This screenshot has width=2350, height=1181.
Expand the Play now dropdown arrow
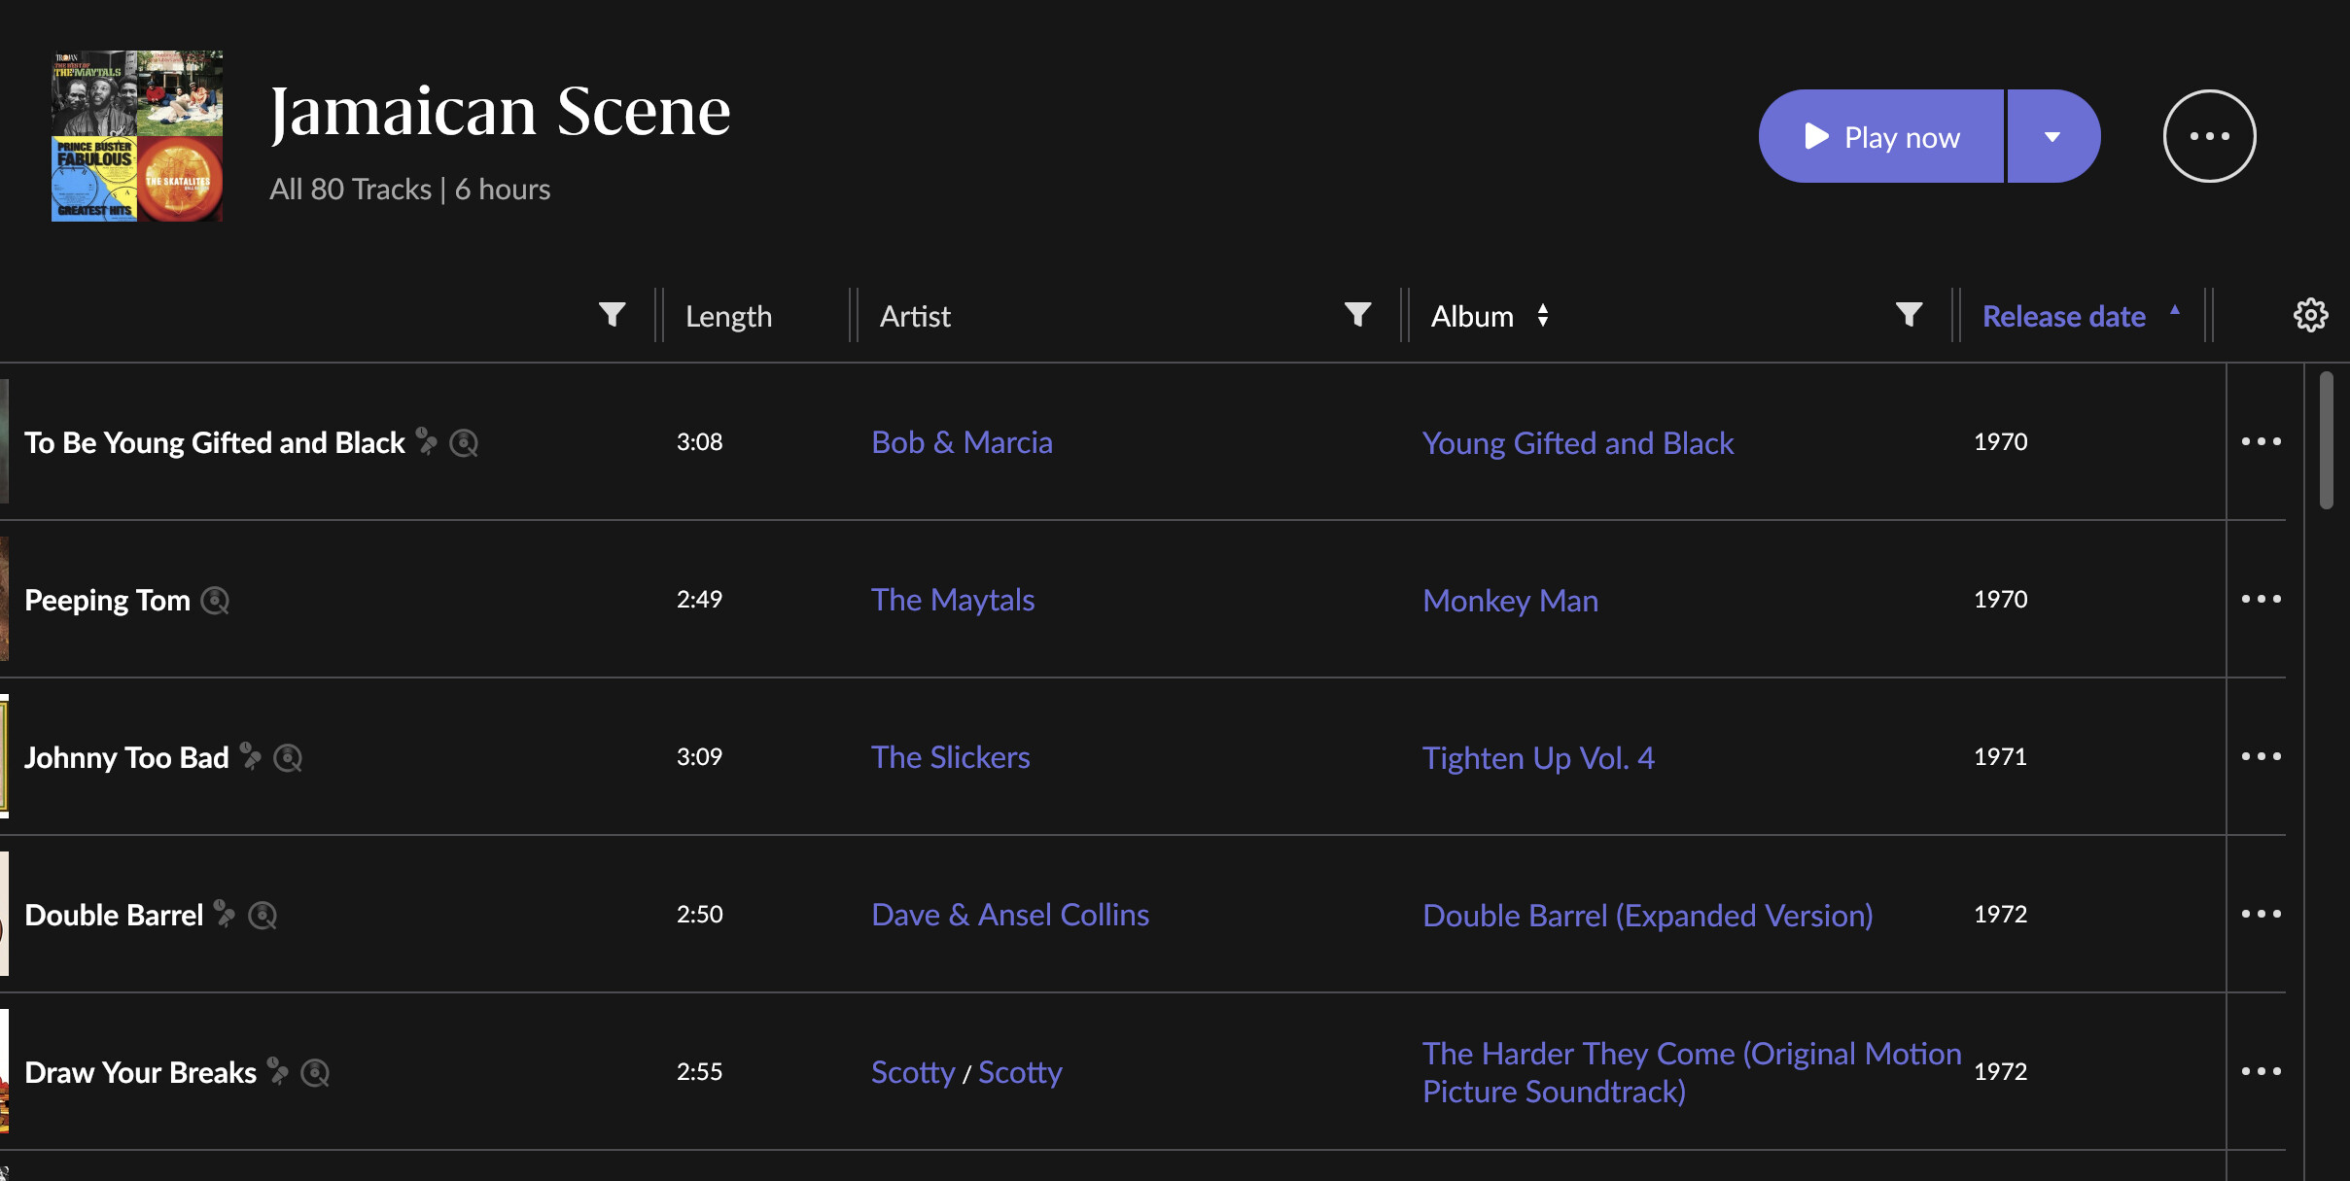(x=2052, y=136)
